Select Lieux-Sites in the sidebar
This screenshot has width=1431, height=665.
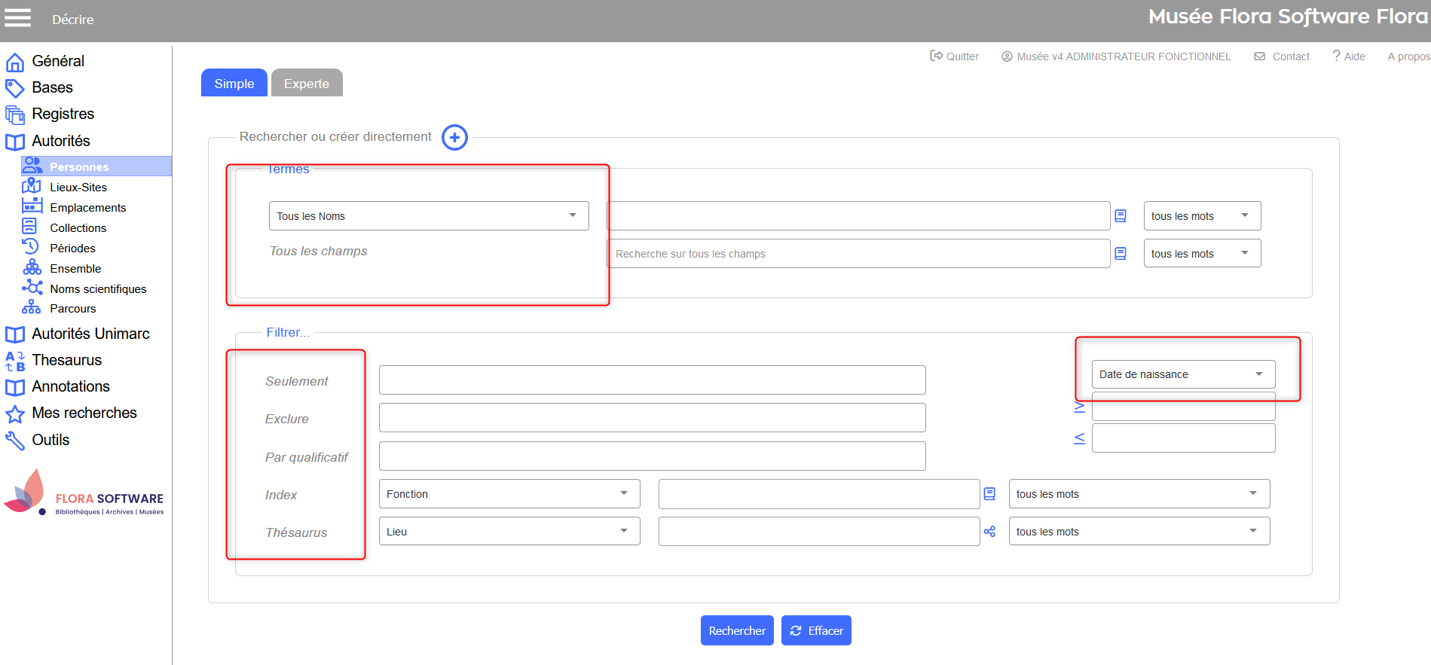click(x=78, y=188)
